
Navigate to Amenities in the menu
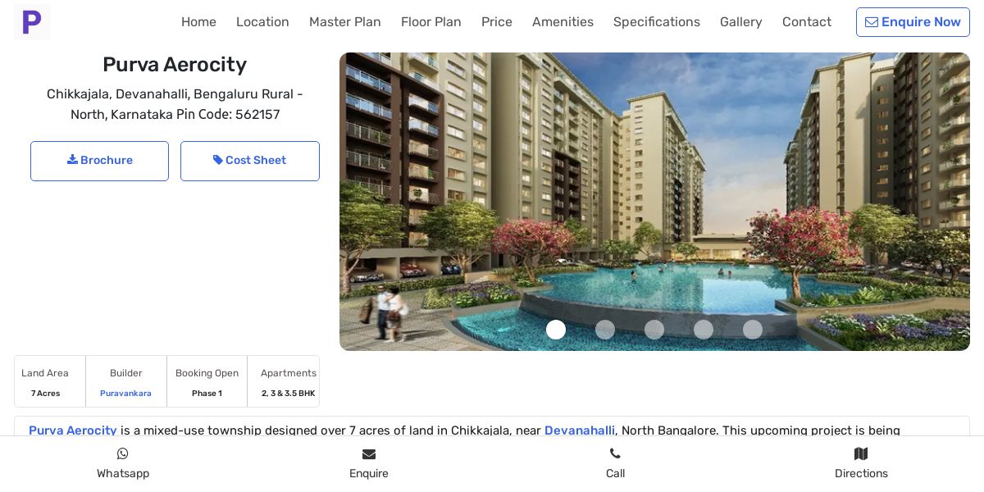click(x=563, y=22)
